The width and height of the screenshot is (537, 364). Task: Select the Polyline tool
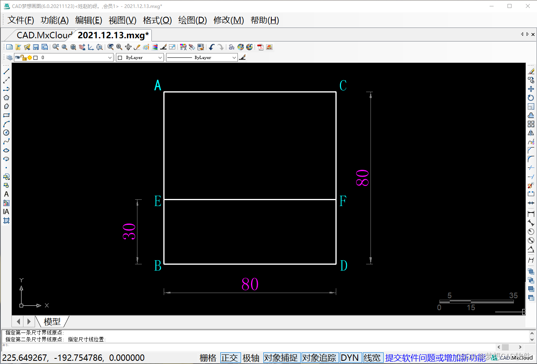coord(6,89)
